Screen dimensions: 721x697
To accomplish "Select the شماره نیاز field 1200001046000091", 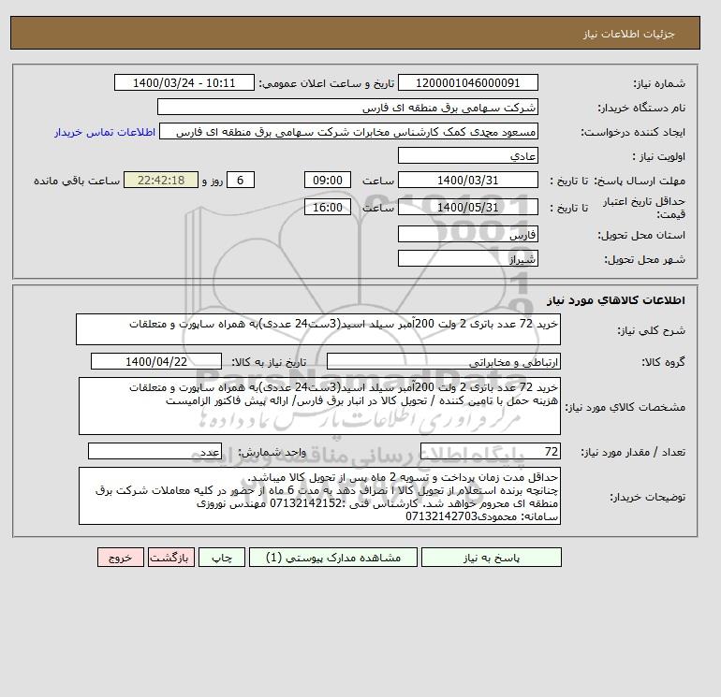I will 467,83.
